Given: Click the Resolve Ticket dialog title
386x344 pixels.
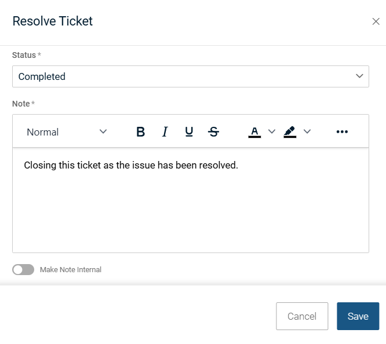Looking at the screenshot, I should click(53, 21).
